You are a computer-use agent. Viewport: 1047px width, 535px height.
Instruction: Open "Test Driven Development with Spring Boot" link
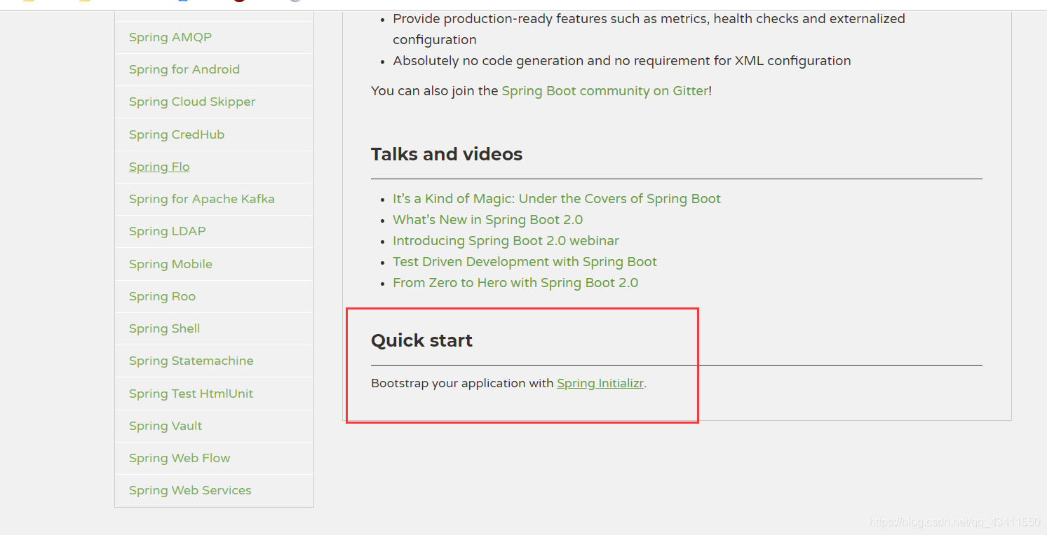[525, 262]
